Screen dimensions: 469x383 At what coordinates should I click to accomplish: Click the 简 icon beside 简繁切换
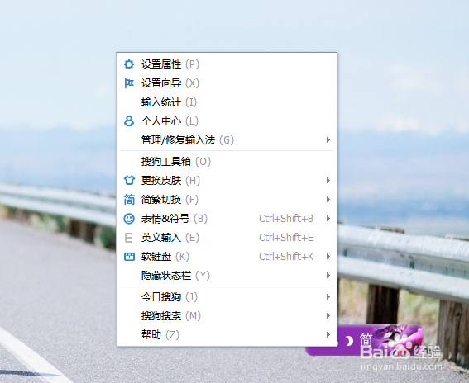129,200
